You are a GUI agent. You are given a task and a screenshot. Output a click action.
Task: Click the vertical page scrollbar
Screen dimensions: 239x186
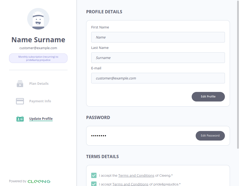pos(238,74)
